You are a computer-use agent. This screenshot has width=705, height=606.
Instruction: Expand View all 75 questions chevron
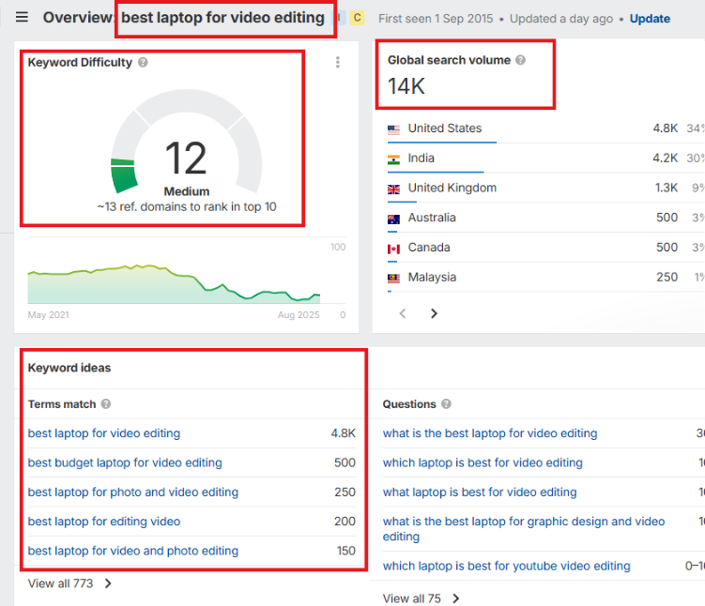click(x=456, y=598)
